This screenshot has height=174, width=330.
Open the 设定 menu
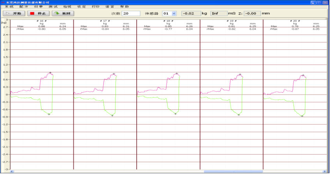click(x=81, y=7)
